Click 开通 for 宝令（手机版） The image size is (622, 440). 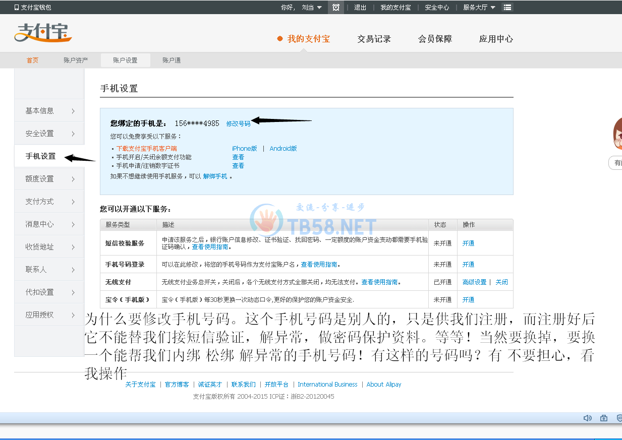coord(468,299)
